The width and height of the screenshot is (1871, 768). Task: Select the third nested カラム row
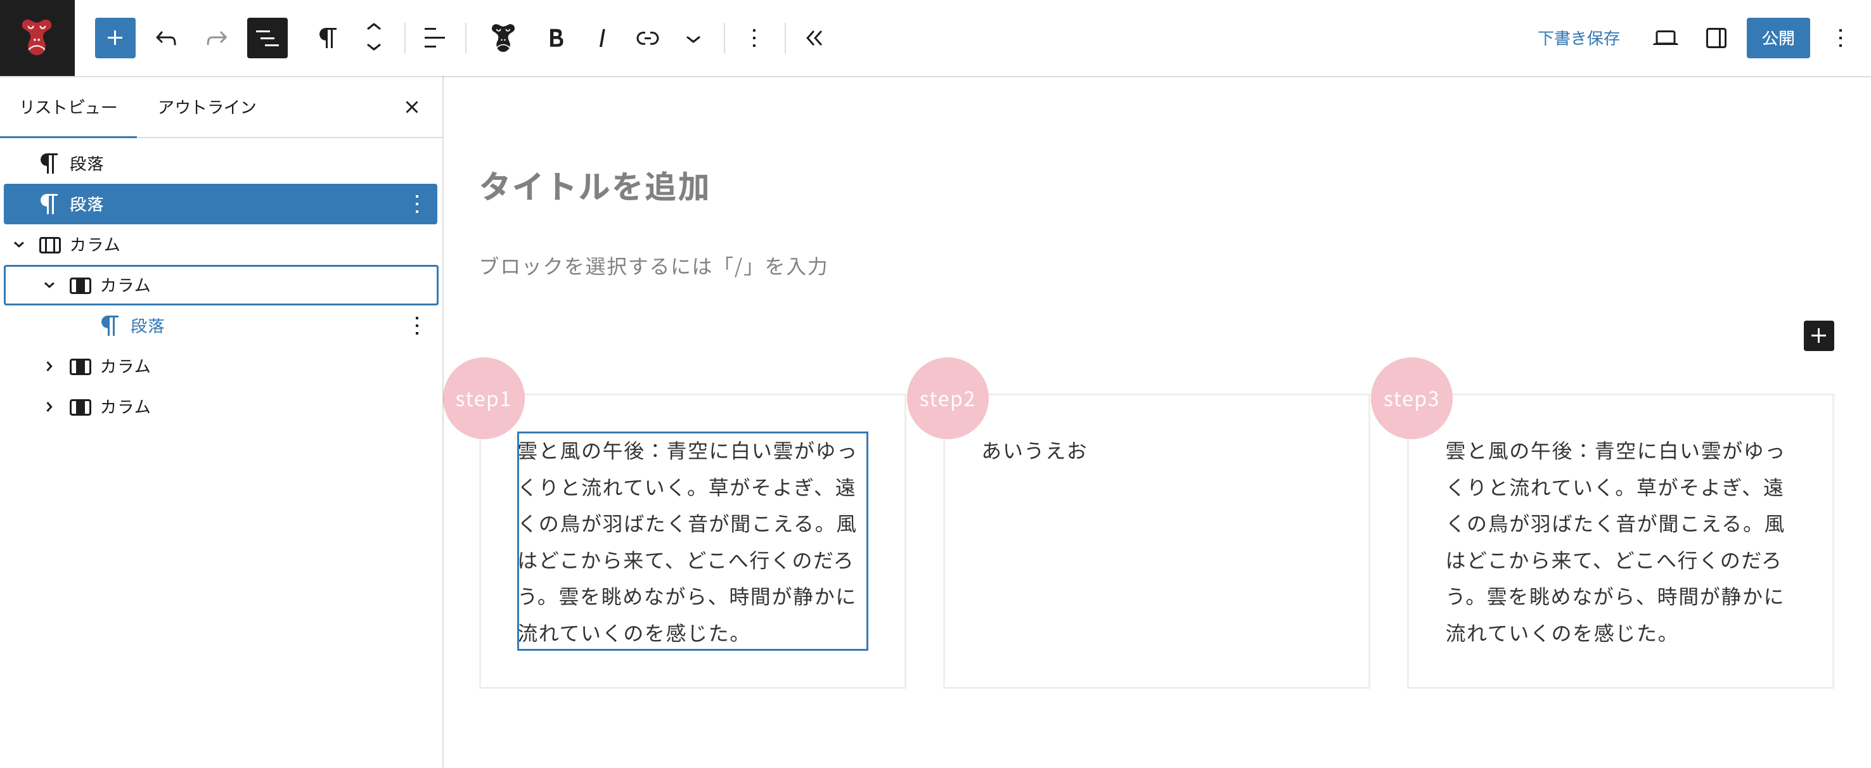point(221,407)
